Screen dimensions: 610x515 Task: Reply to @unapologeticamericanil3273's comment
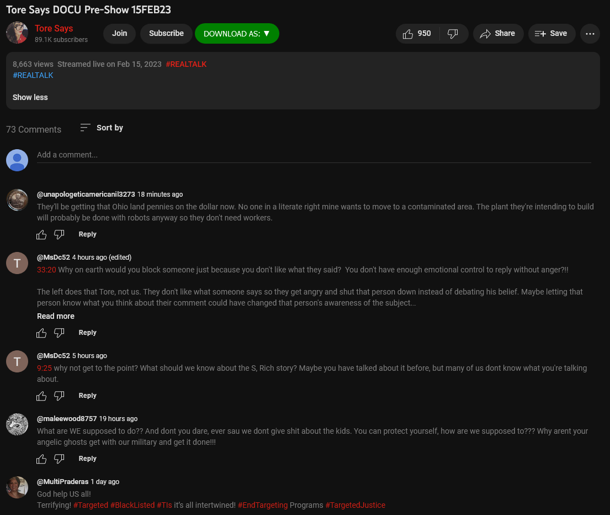pos(88,234)
